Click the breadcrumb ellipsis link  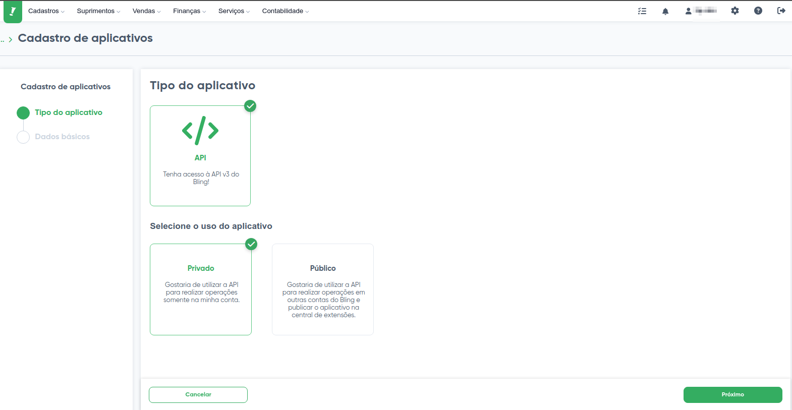pos(2,40)
